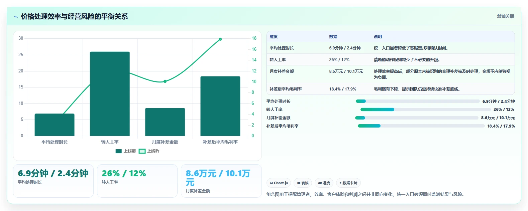Viewport: 528px width, 211px height.
Task: Click the 维度 column header
Action: point(274,37)
